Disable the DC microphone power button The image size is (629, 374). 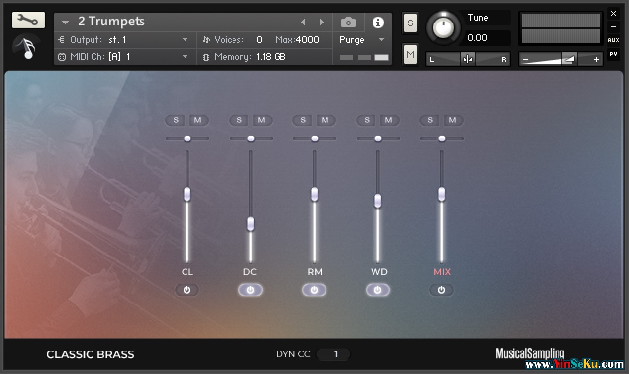(x=251, y=290)
